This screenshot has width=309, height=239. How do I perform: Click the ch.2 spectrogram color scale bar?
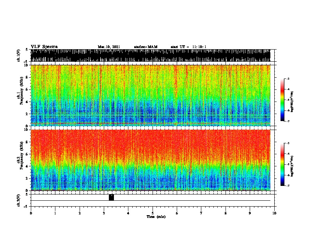click(x=282, y=164)
